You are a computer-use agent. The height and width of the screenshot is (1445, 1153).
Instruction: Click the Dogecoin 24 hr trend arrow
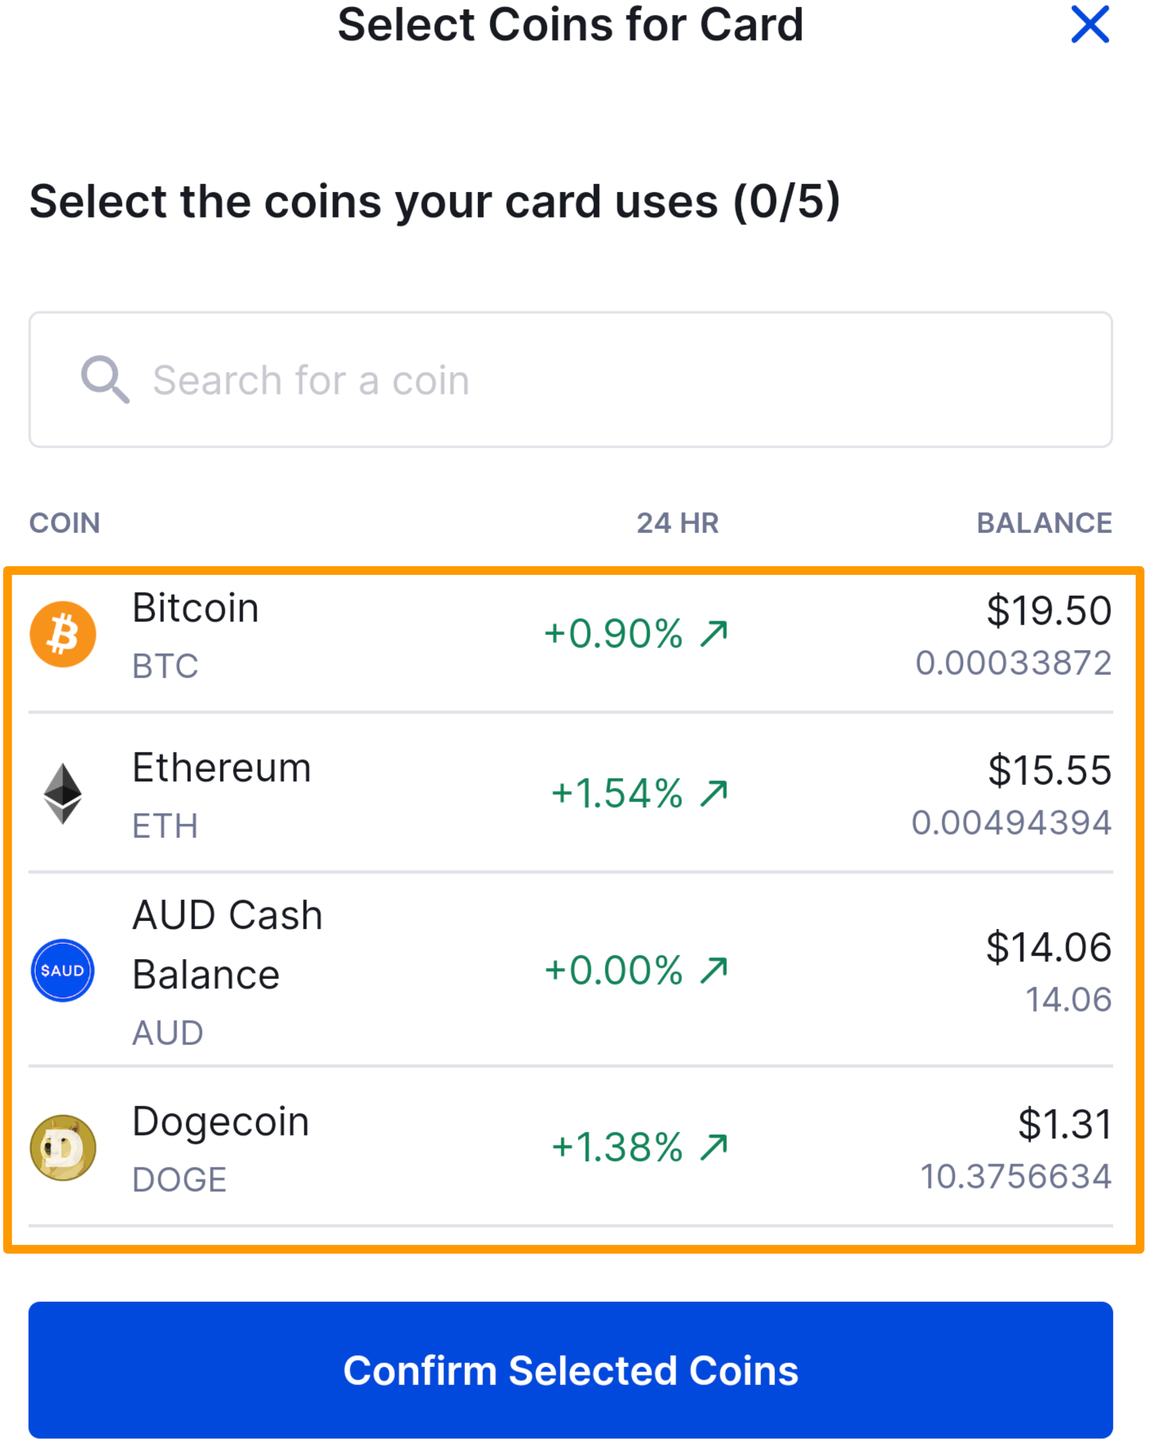point(714,1147)
